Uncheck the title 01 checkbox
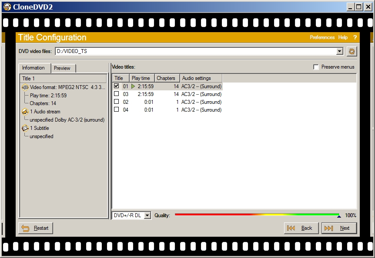This screenshot has height=258, width=375. click(117, 86)
